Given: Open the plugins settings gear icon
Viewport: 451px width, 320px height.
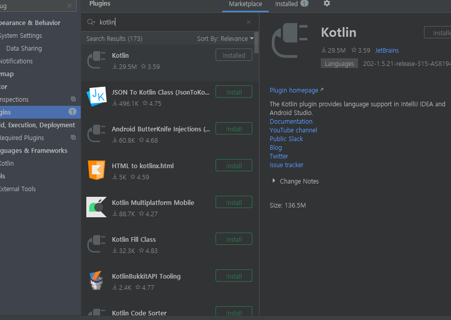Looking at the screenshot, I should point(326,4).
